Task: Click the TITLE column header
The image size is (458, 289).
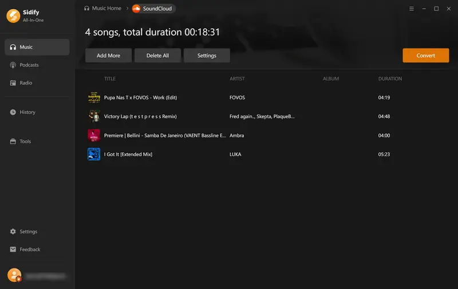Action: pos(110,79)
